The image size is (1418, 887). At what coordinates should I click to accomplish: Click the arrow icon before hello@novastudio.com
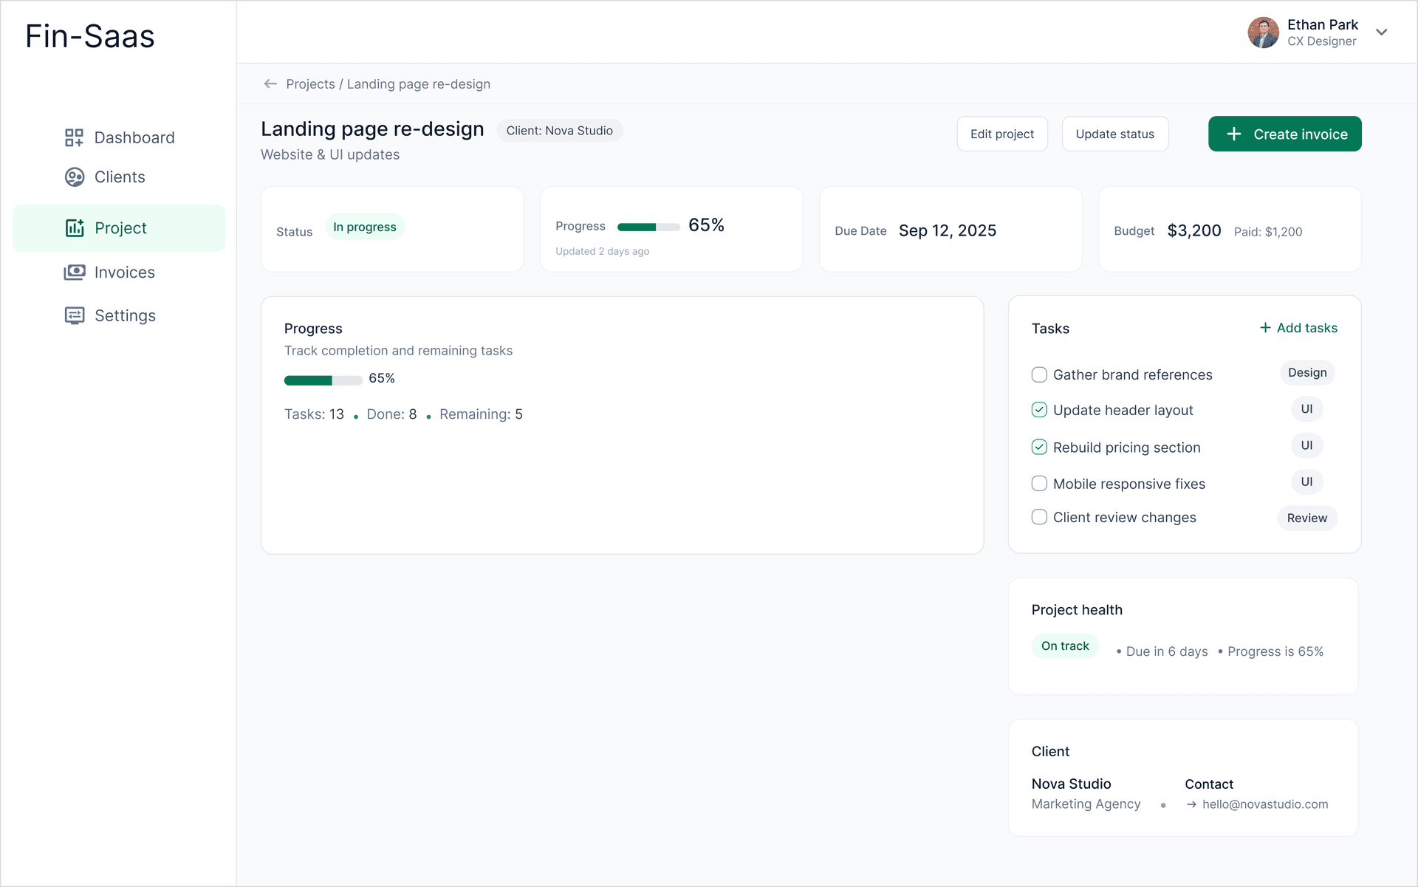(x=1191, y=804)
